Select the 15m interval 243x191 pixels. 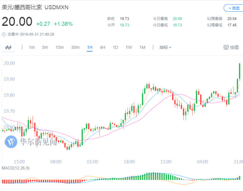[60, 47]
